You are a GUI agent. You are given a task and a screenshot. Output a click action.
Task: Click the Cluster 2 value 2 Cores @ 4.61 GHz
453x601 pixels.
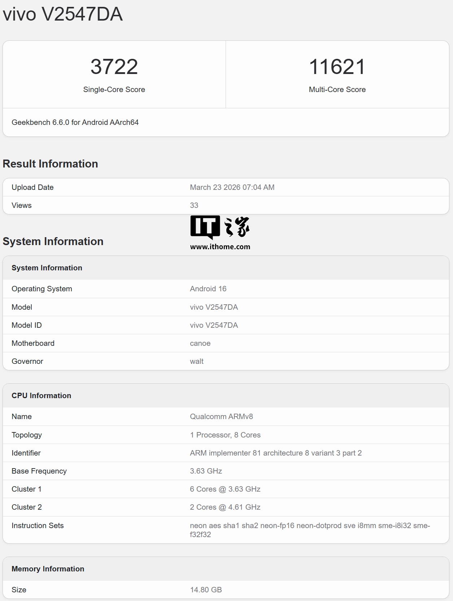coord(225,507)
